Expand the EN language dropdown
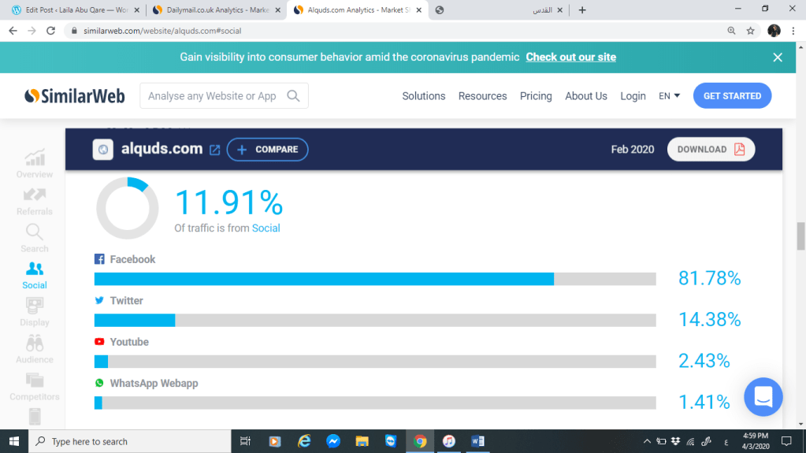806x453 pixels. (x=669, y=96)
